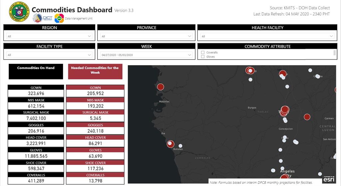This screenshot has width=341, height=186.
Task: Open the Health Facility dropdown list
Action: pos(267,36)
